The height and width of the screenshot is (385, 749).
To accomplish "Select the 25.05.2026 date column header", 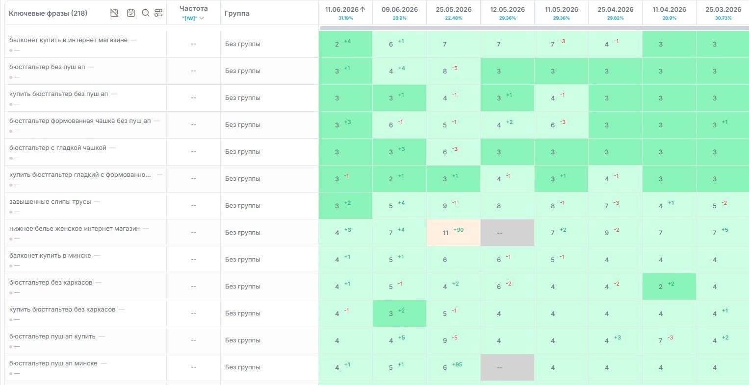I will (454, 9).
